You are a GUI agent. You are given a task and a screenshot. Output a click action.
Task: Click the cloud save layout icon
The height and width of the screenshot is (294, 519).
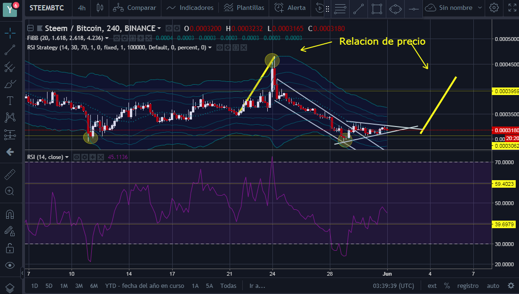click(x=430, y=8)
